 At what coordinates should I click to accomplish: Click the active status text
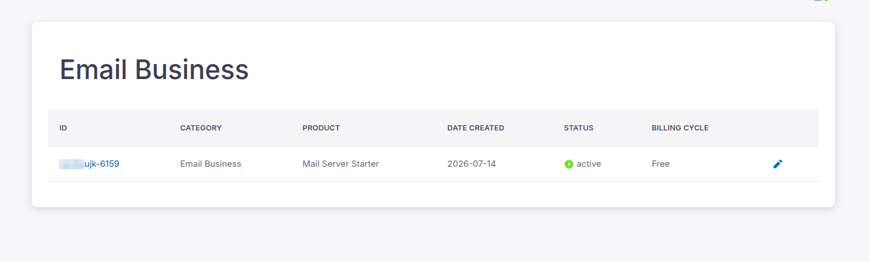pyautogui.click(x=589, y=164)
